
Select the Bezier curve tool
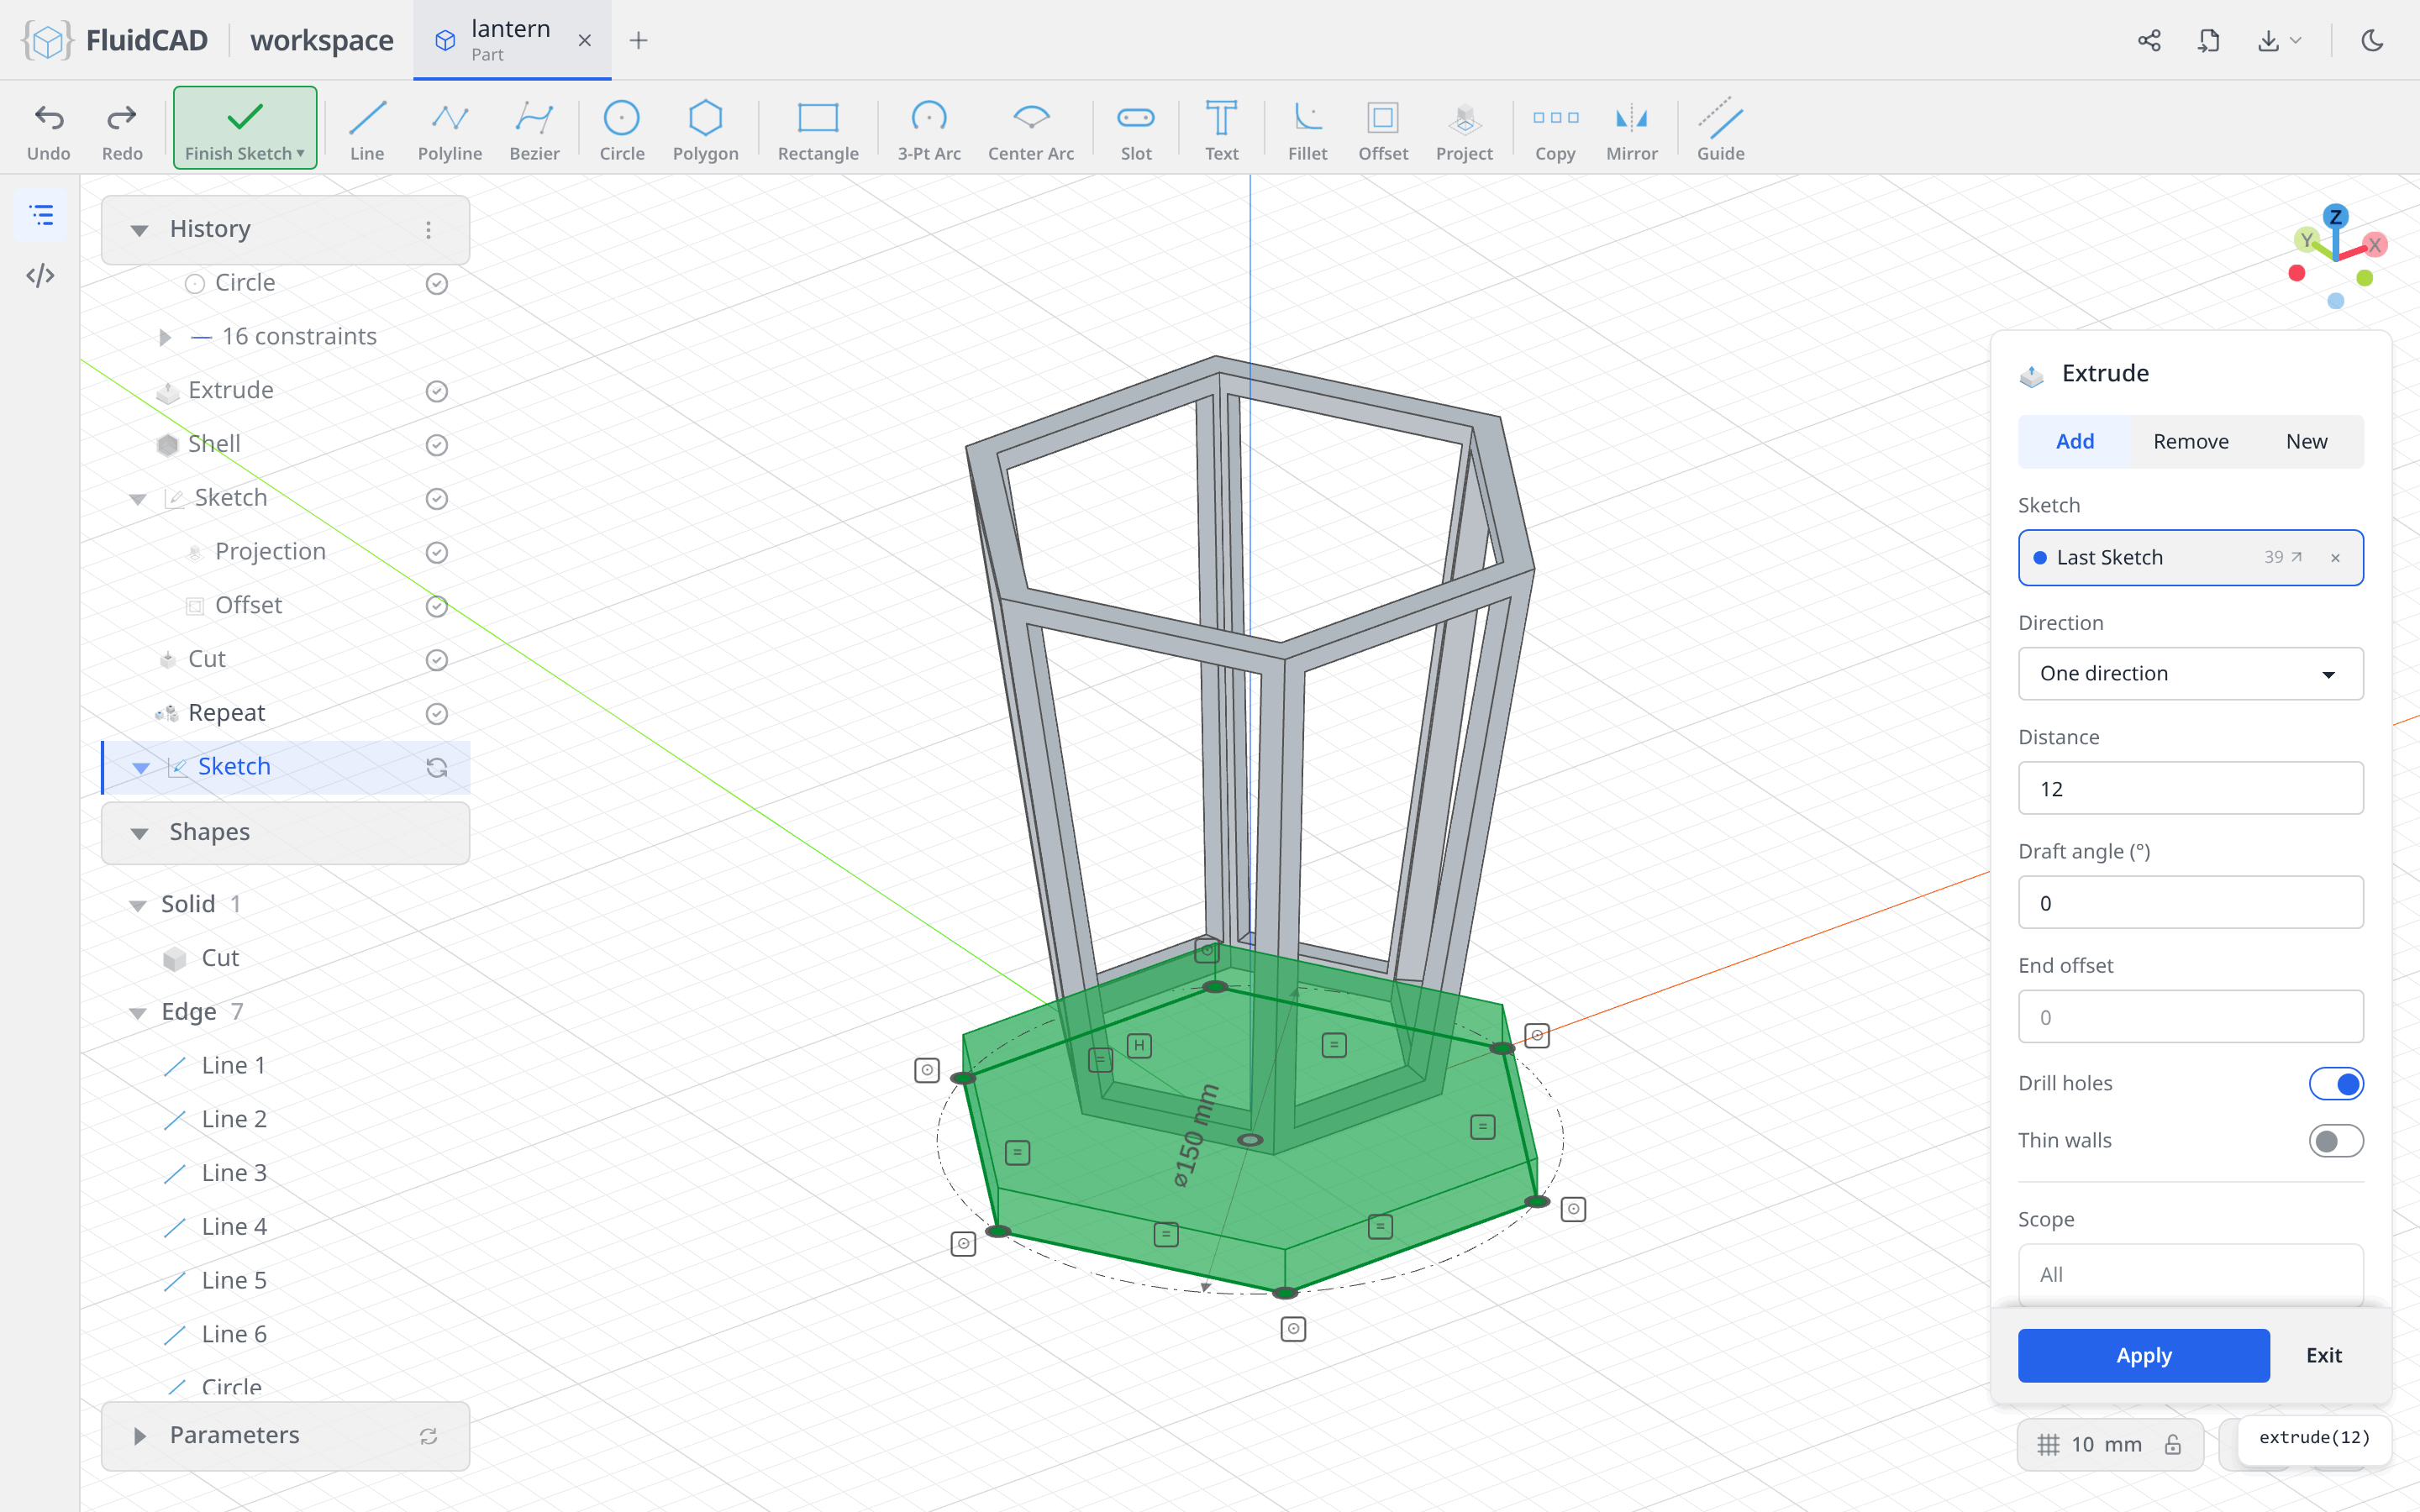[x=534, y=130]
